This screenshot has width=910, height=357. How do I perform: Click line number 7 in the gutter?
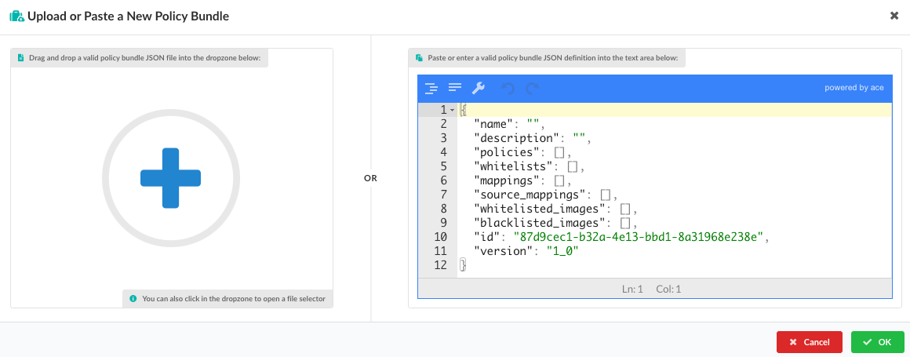coord(443,195)
